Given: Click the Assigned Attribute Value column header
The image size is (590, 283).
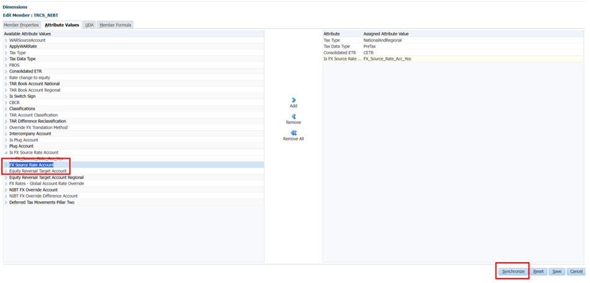Looking at the screenshot, I should click(x=473, y=34).
